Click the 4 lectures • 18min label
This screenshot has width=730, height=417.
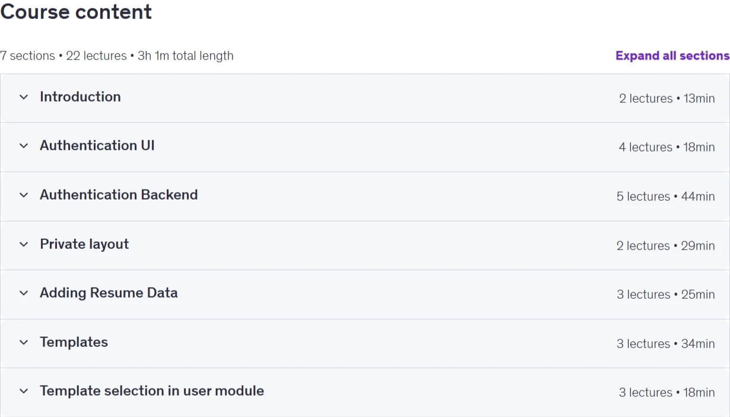tap(666, 147)
